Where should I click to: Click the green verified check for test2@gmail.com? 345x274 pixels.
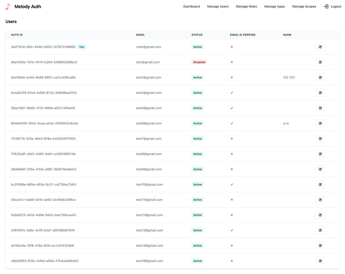(232, 93)
